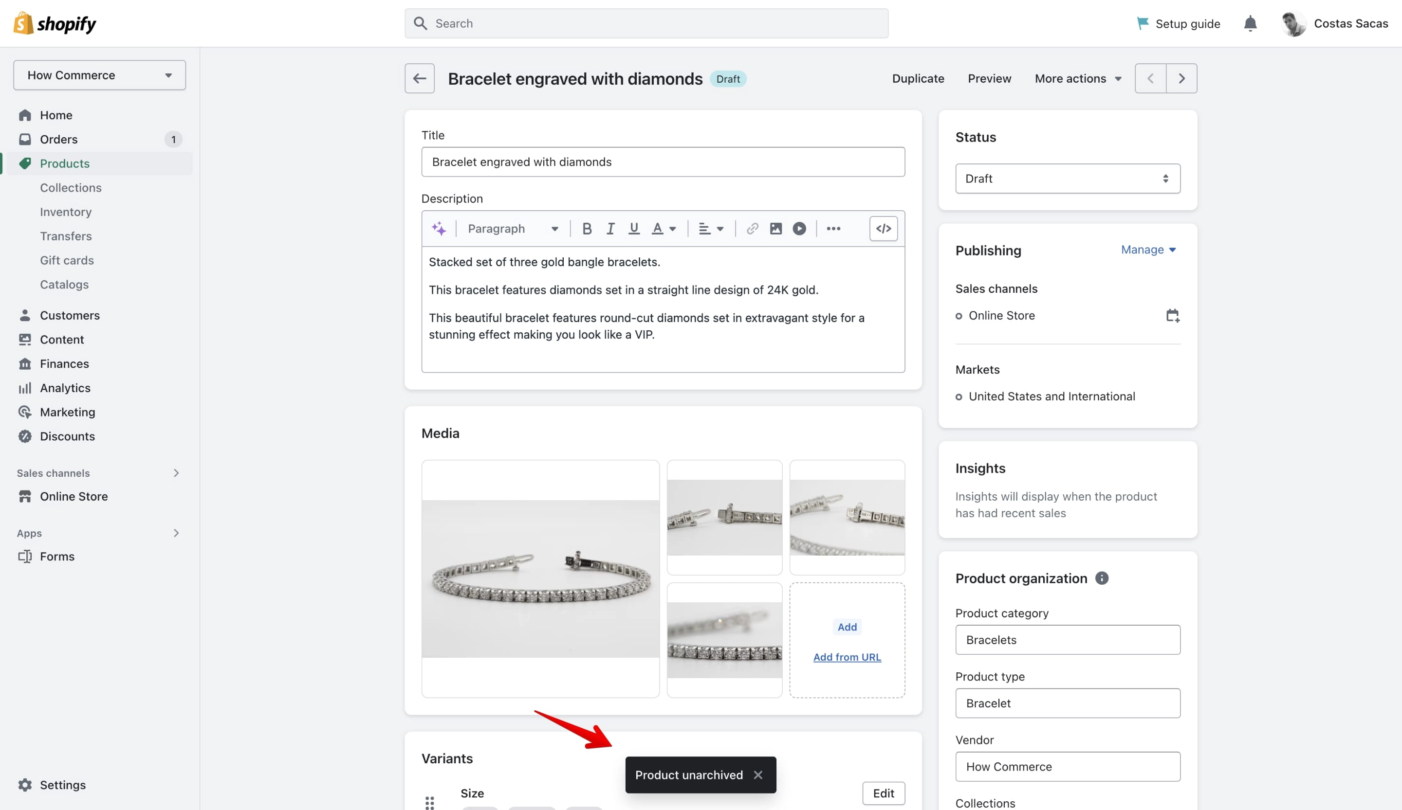Click the Product type field

pyautogui.click(x=1068, y=703)
